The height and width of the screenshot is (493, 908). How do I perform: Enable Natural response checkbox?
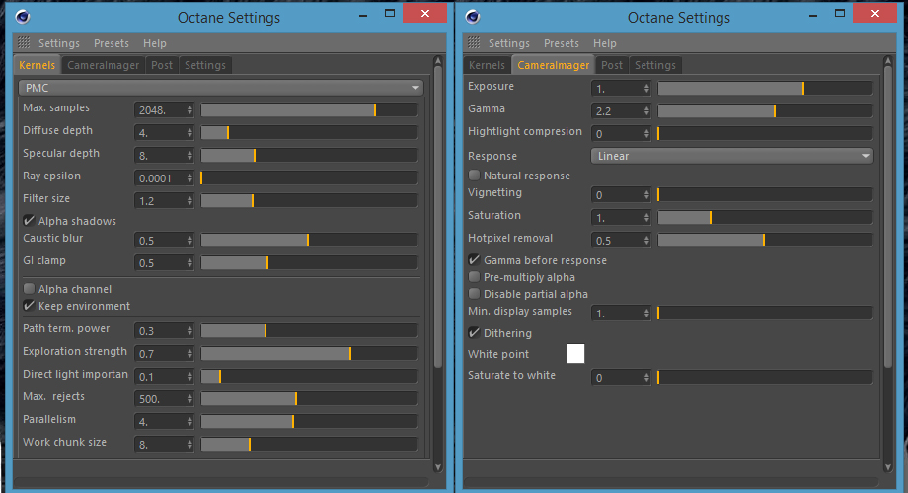tap(474, 175)
